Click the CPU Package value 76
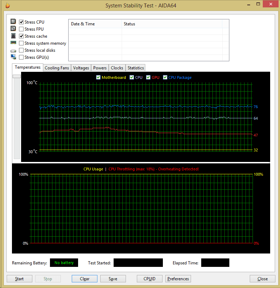The width and height of the screenshot is (280, 288). 256,107
